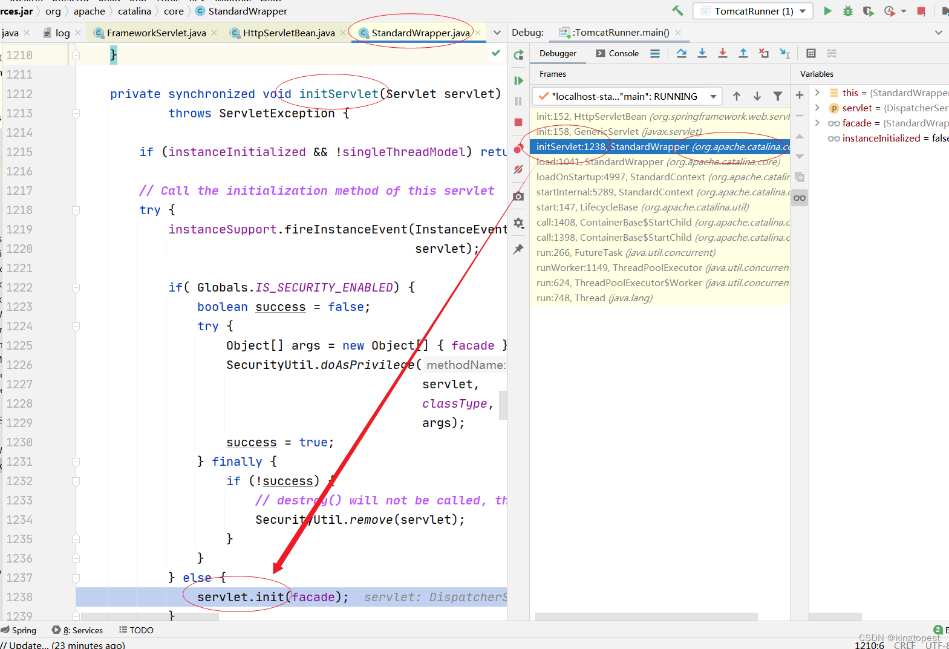This screenshot has height=649, width=949.
Task: Open the Debugger tab
Action: coord(558,53)
